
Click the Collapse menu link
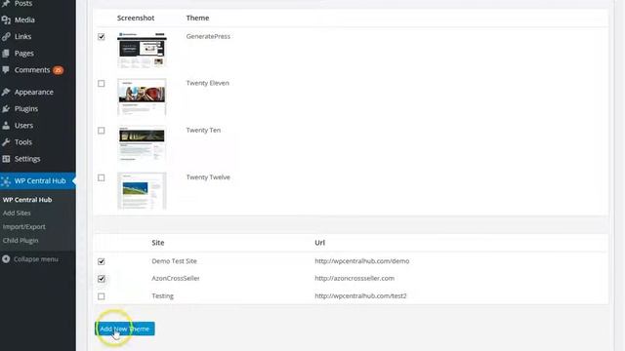click(x=36, y=259)
